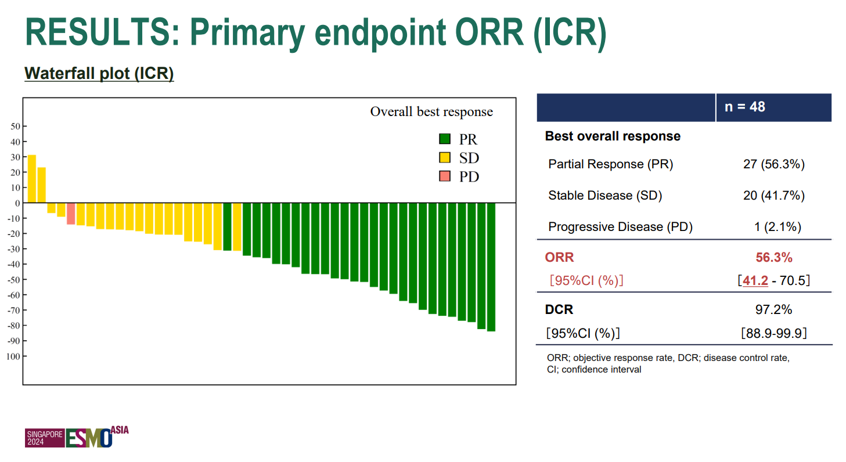846x462 pixels.
Task: Click the red '56.3%' ORR value
Action: point(774,258)
